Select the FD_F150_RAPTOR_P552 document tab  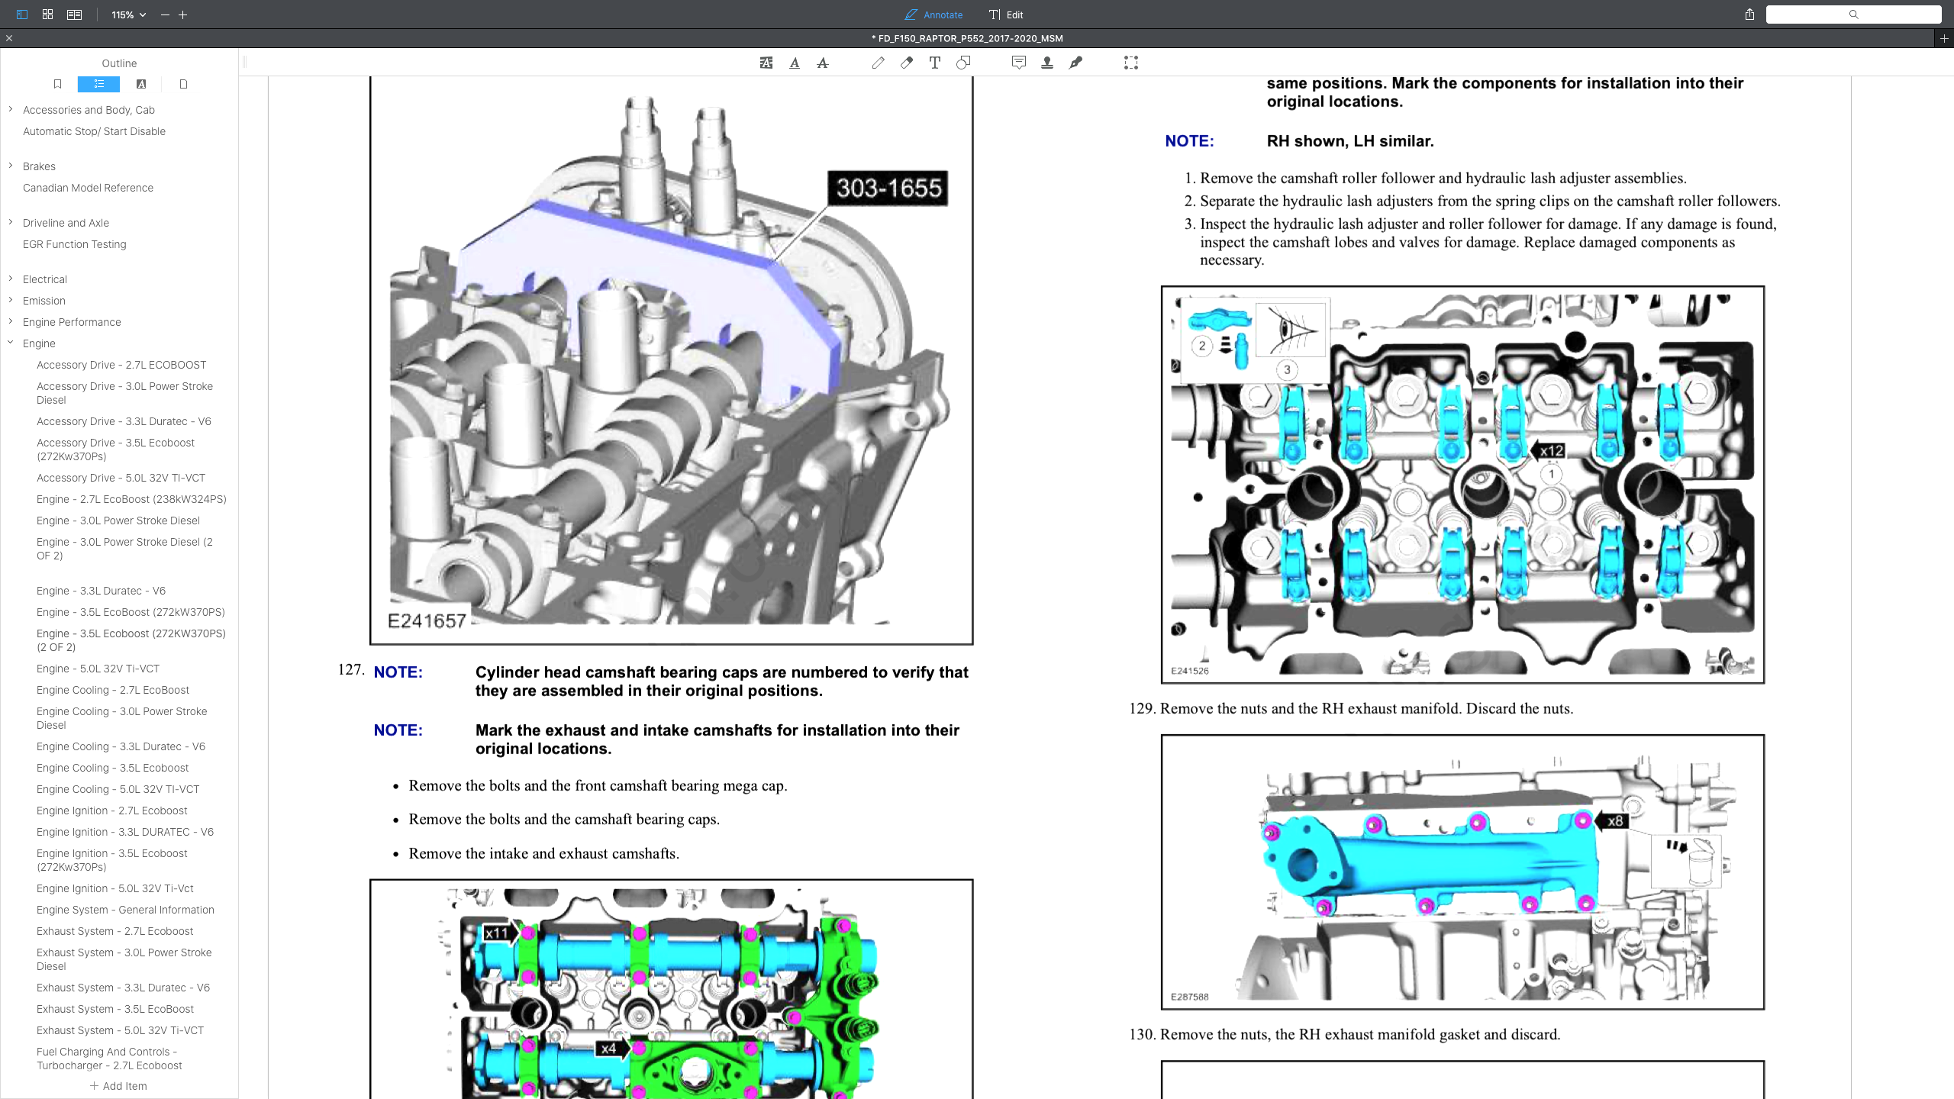click(x=967, y=38)
